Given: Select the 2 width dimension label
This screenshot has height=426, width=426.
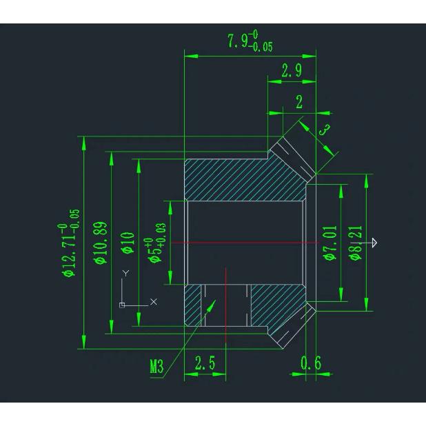Looking at the screenshot, I should tap(299, 102).
